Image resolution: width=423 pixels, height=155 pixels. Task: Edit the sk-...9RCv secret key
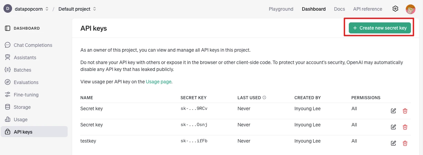393,111
